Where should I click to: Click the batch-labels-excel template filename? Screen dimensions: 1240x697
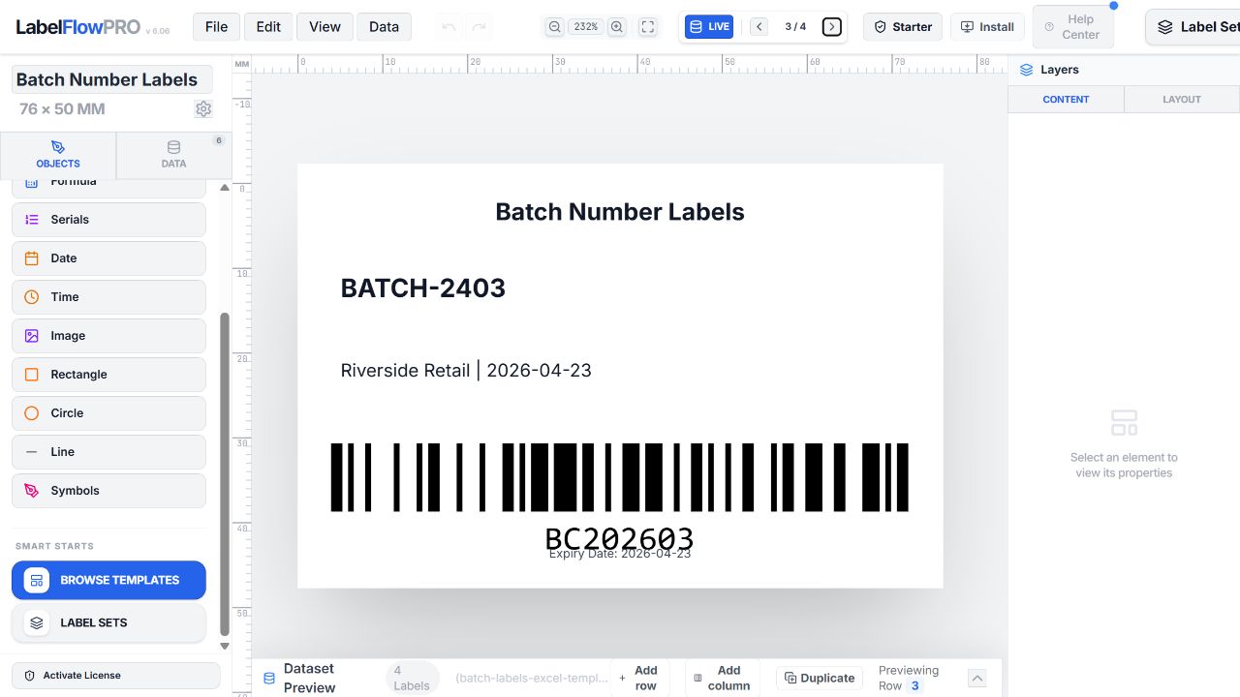(532, 678)
